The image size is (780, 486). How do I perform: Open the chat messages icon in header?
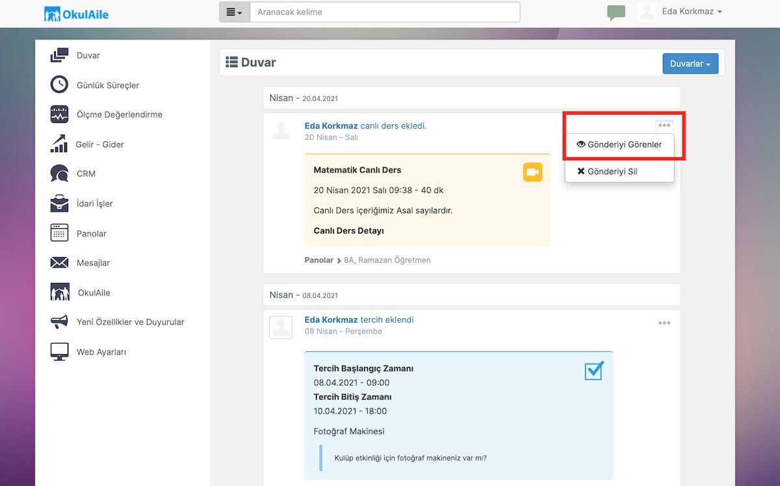pyautogui.click(x=616, y=12)
